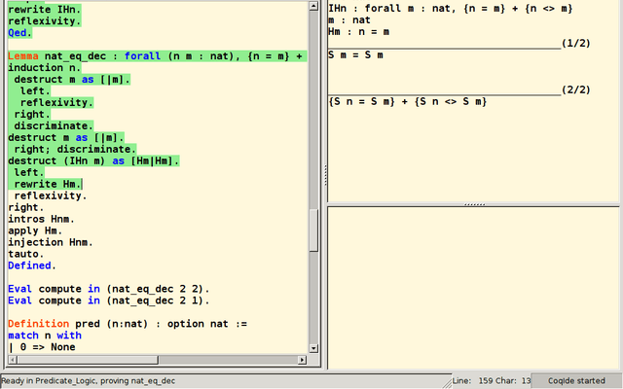Click the "CoqIde started" status label
The width and height of the screenshot is (623, 389).
(576, 380)
